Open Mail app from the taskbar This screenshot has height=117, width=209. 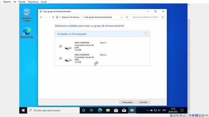(x=124, y=110)
